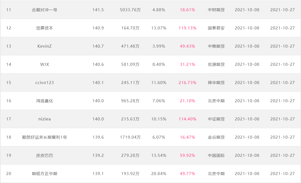This screenshot has width=301, height=183.
Task: Click the 119.13% return value
Action: pyautogui.click(x=187, y=28)
